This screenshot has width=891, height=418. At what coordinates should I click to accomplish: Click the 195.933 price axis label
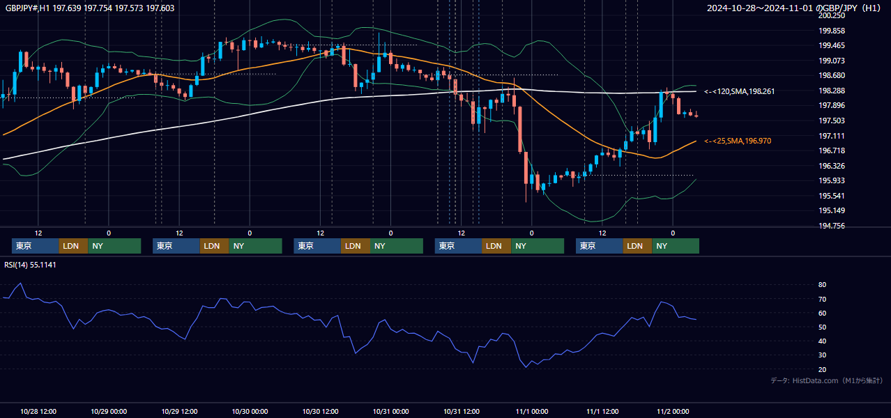click(832, 180)
